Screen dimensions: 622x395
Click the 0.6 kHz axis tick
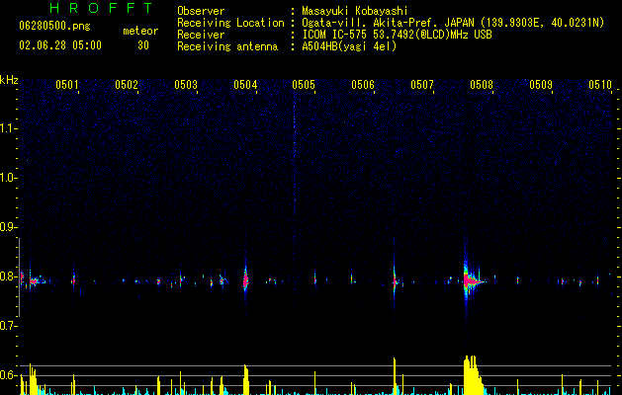pyautogui.click(x=9, y=375)
